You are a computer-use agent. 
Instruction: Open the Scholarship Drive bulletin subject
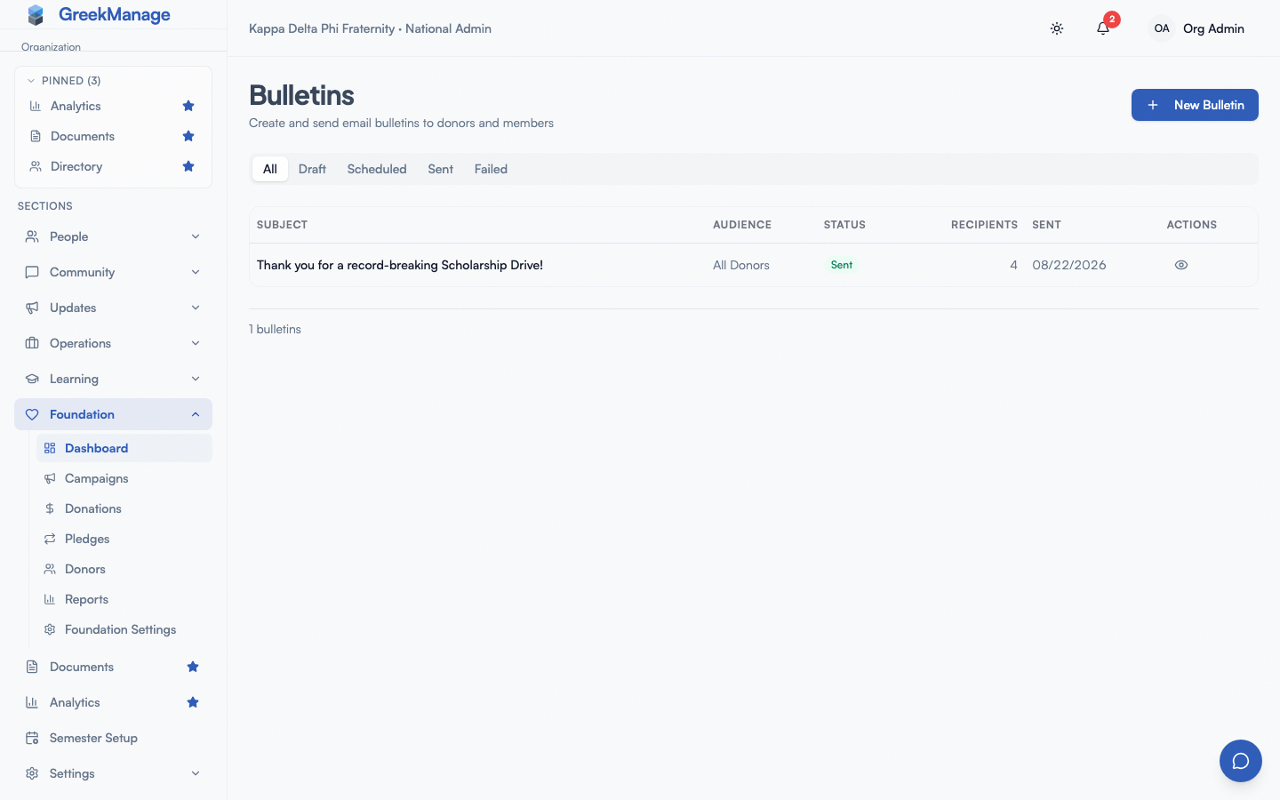400,265
